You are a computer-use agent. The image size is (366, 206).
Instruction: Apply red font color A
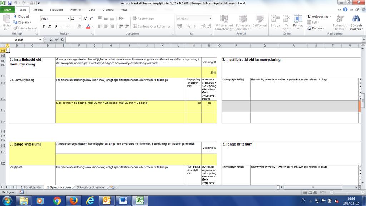pyautogui.click(x=88, y=26)
